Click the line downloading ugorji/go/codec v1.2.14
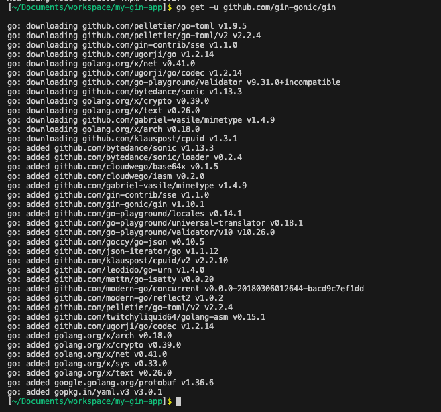The width and height of the screenshot is (441, 412). (x=125, y=73)
